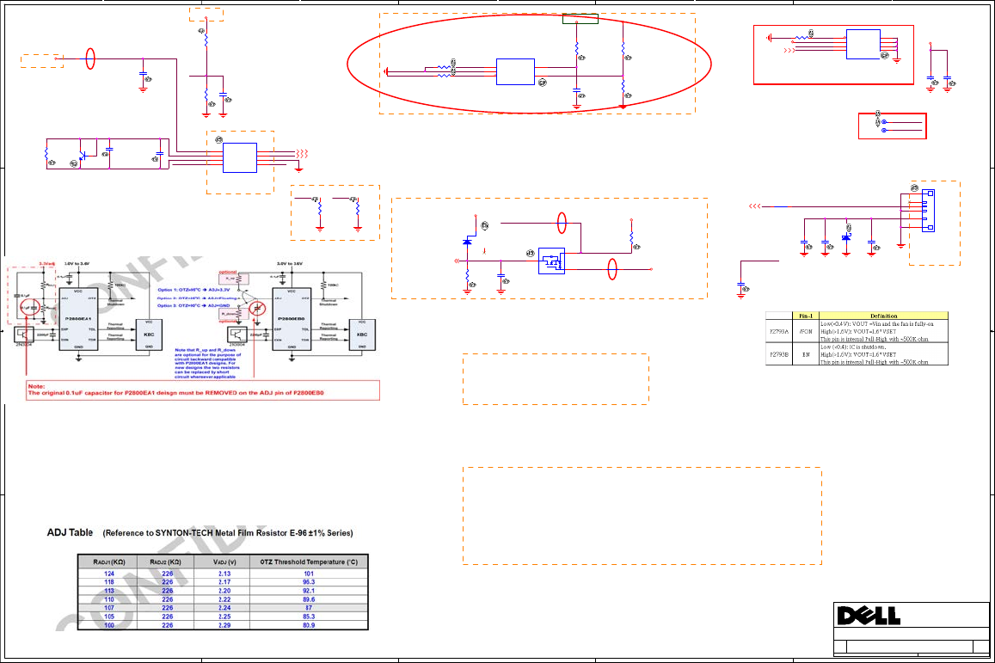Click the yellow "Definition" table header

(883, 316)
